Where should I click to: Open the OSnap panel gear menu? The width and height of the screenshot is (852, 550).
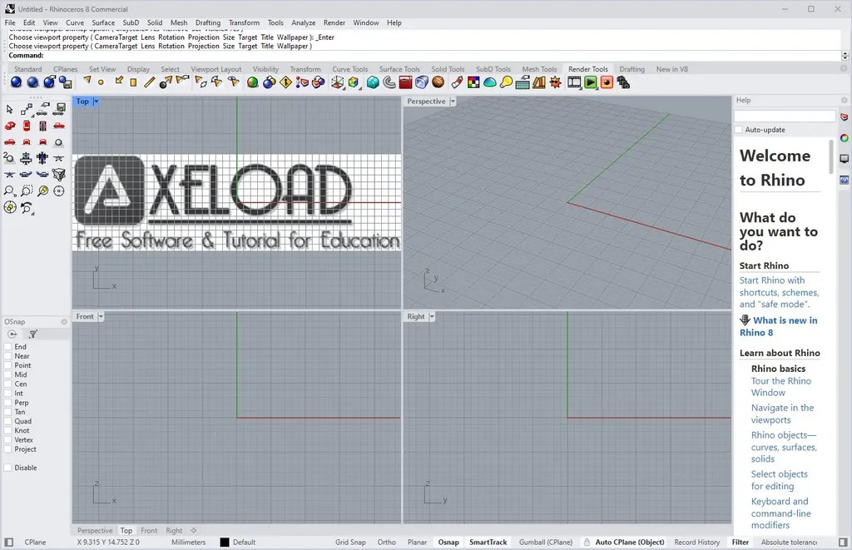pyautogui.click(x=63, y=322)
